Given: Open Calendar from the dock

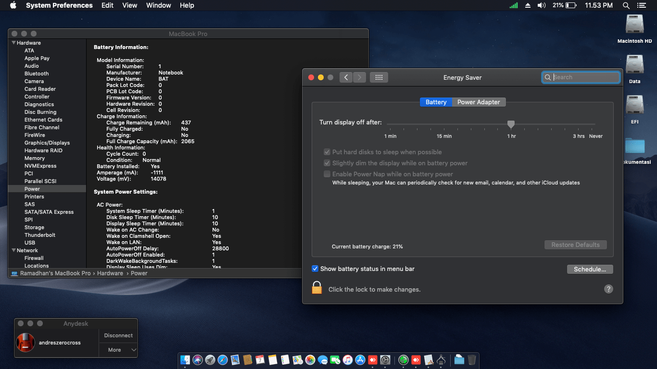Looking at the screenshot, I should coord(260,360).
